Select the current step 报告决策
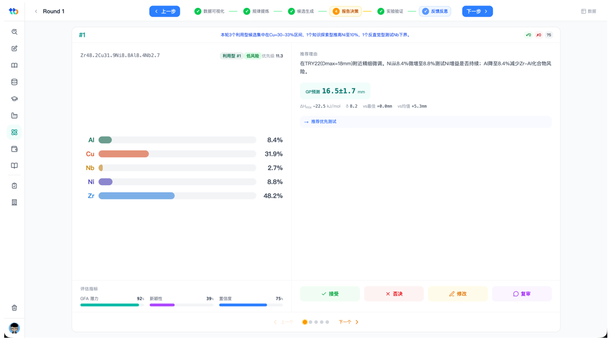 [x=346, y=12]
